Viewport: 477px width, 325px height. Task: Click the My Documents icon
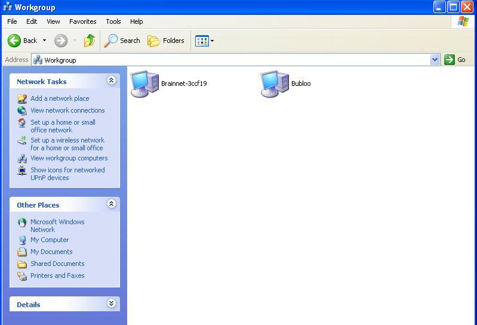(22, 252)
